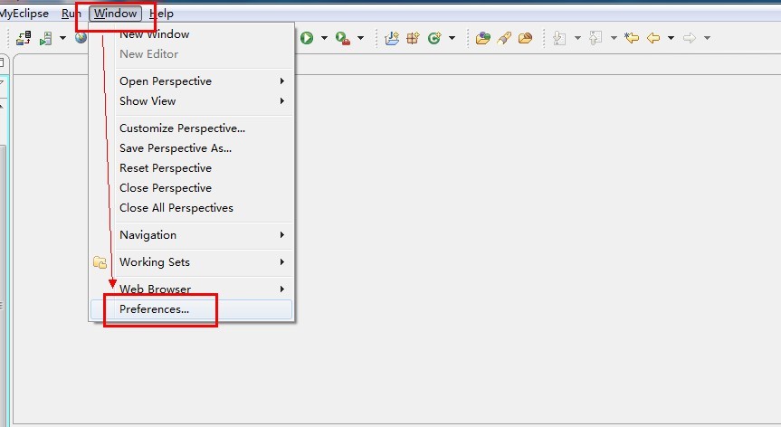Open the Help menu
Screen dimensions: 781x427
coord(161,14)
